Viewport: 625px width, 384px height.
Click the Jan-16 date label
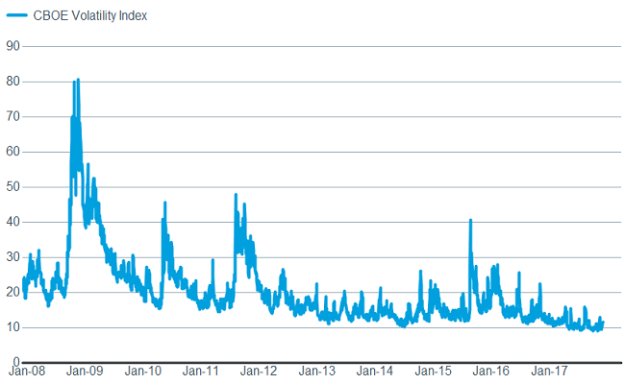coord(491,371)
